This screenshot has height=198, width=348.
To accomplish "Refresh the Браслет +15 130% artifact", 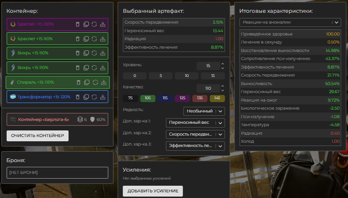I will coord(94,24).
